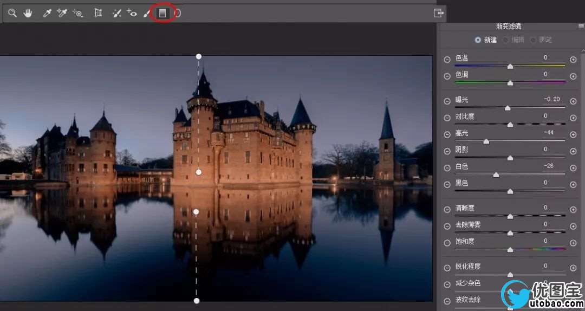Image resolution: width=585 pixels, height=311 pixels.
Task: Increase 去除薄雾 with its plus button
Action: click(574, 226)
